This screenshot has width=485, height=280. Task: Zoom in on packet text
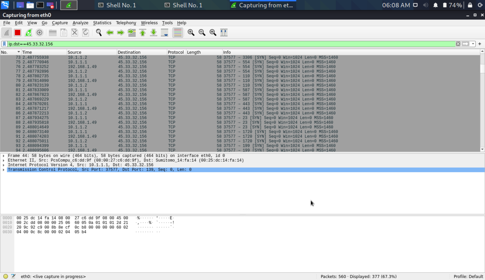191,33
